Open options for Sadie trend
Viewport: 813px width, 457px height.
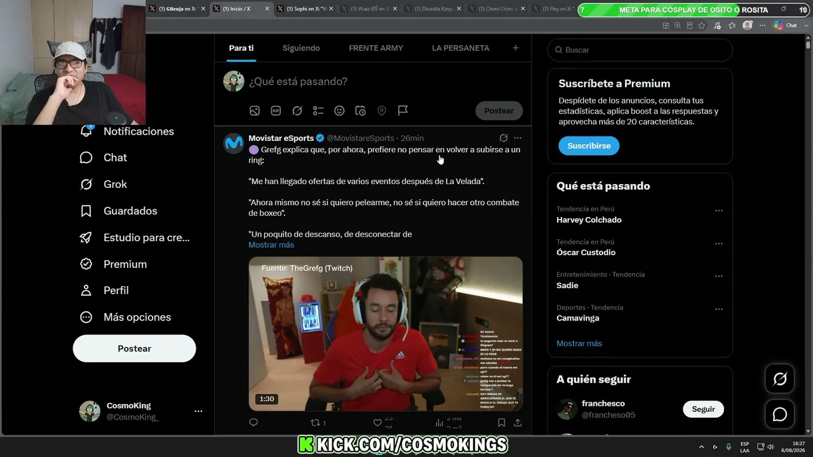coord(719,277)
